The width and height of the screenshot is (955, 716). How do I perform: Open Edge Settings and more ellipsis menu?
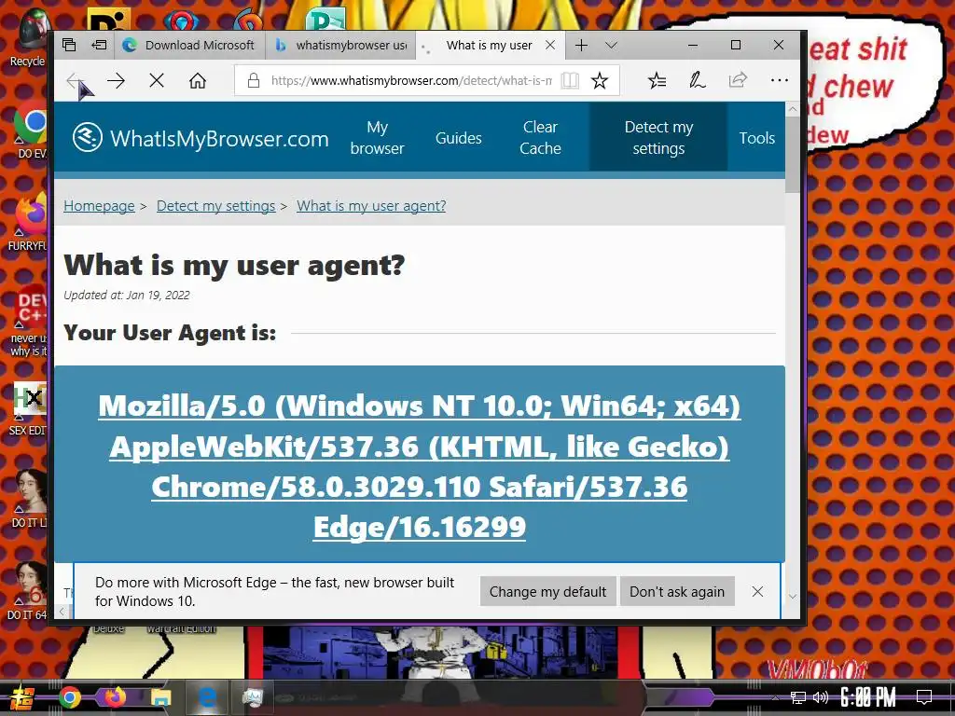[x=779, y=80]
